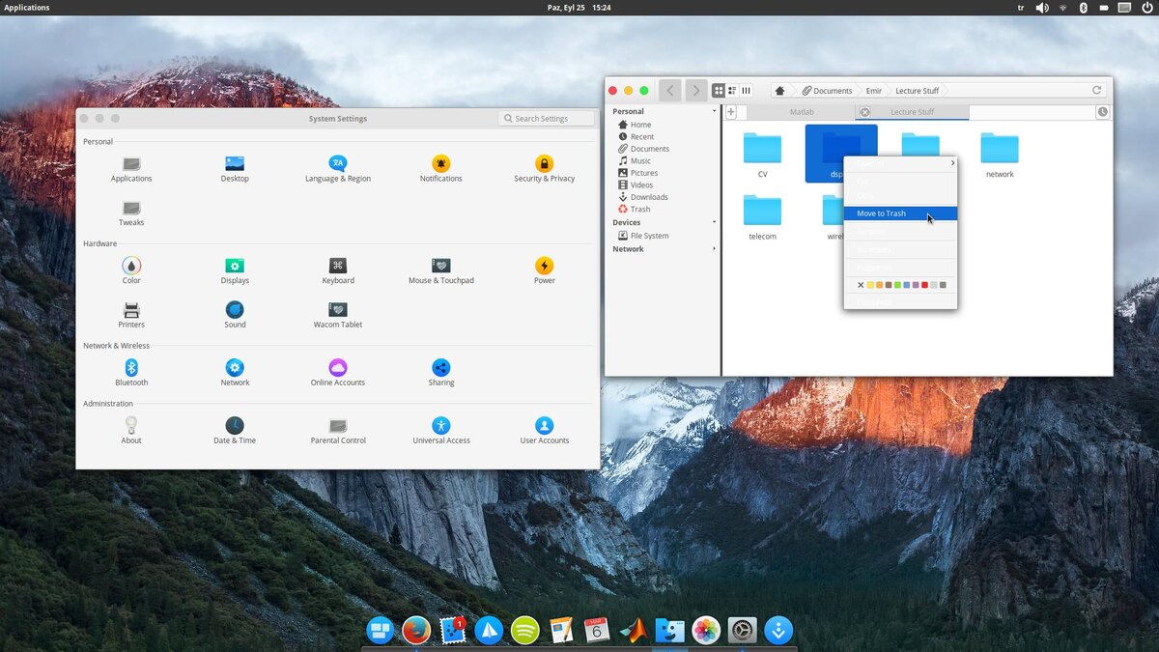Open Power settings

point(545,271)
